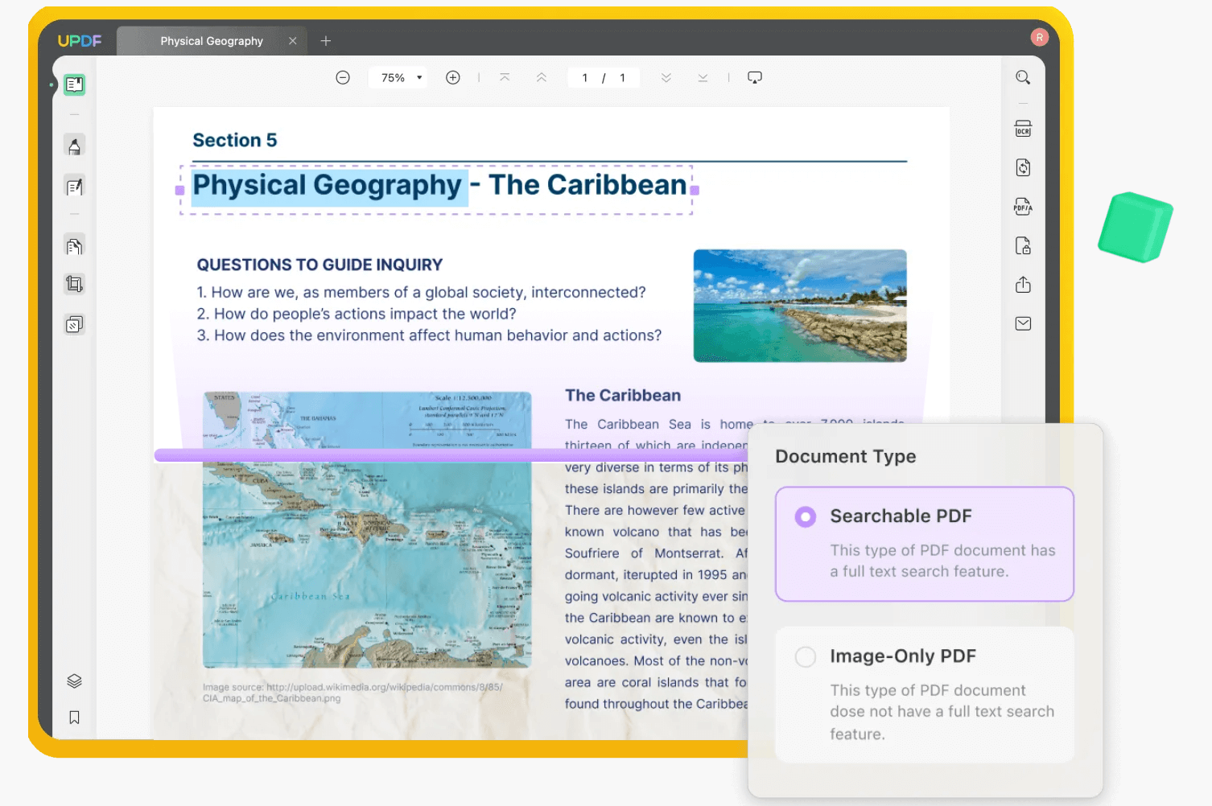The width and height of the screenshot is (1212, 806).
Task: Start presentation mode
Action: [x=754, y=76]
